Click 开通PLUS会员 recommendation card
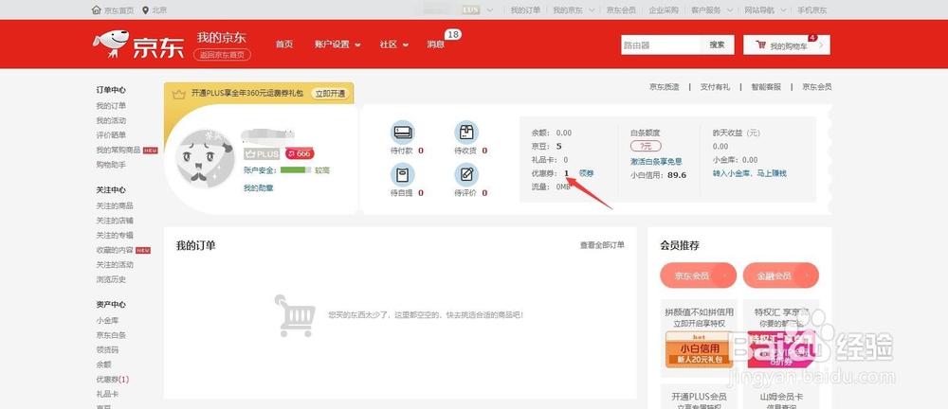 point(699,397)
